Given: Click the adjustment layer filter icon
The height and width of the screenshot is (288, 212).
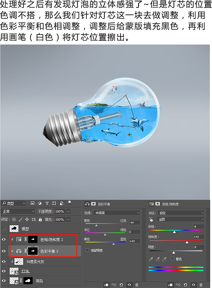Looking at the screenshot, I should click(40, 203).
